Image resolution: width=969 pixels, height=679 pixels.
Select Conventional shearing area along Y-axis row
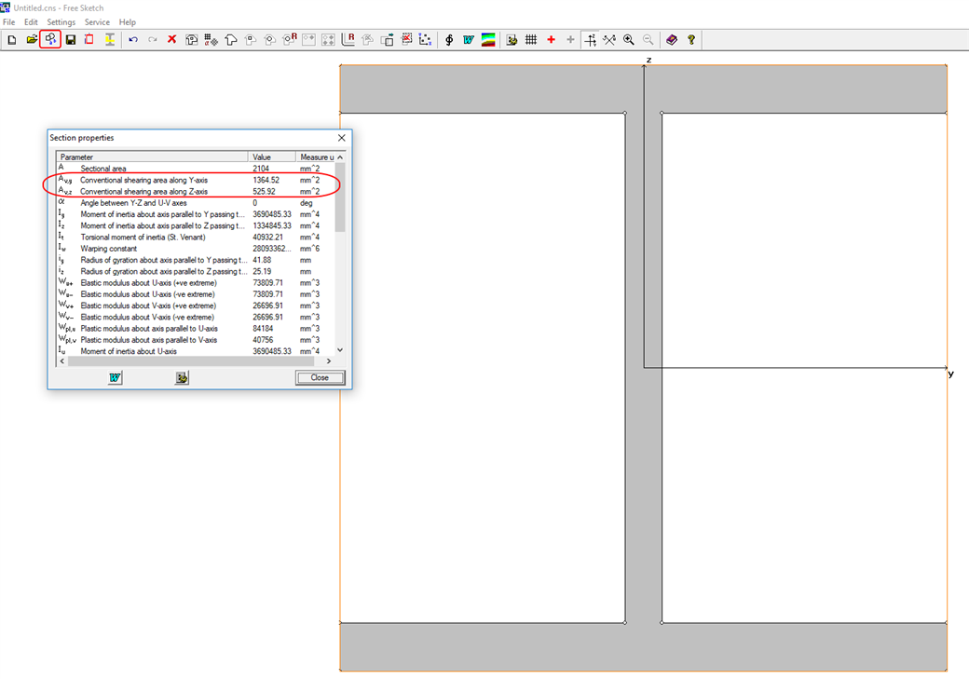pyautogui.click(x=196, y=180)
